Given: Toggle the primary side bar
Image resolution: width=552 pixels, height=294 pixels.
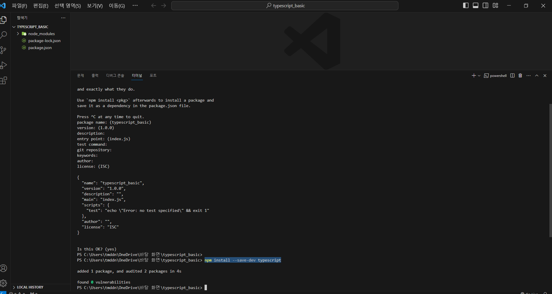Looking at the screenshot, I should click(466, 6).
